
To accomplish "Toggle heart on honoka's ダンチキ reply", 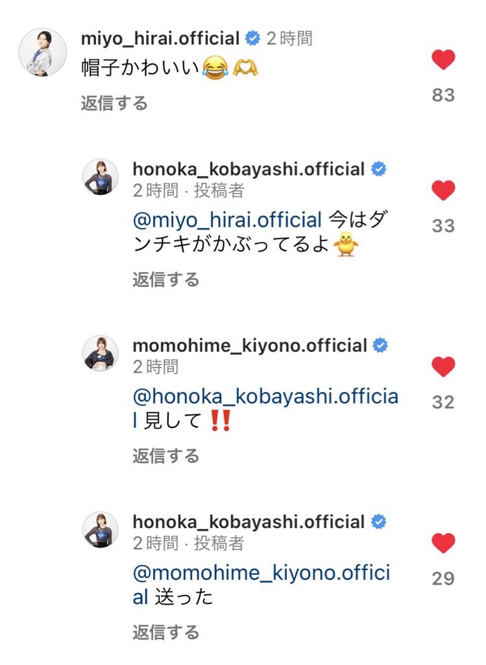I will tap(443, 191).
